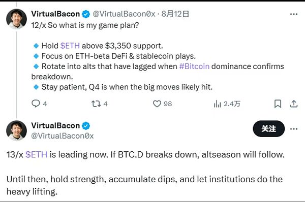Bookmark the game plan tweet
The width and height of the screenshot is (305, 202).
pos(278,104)
